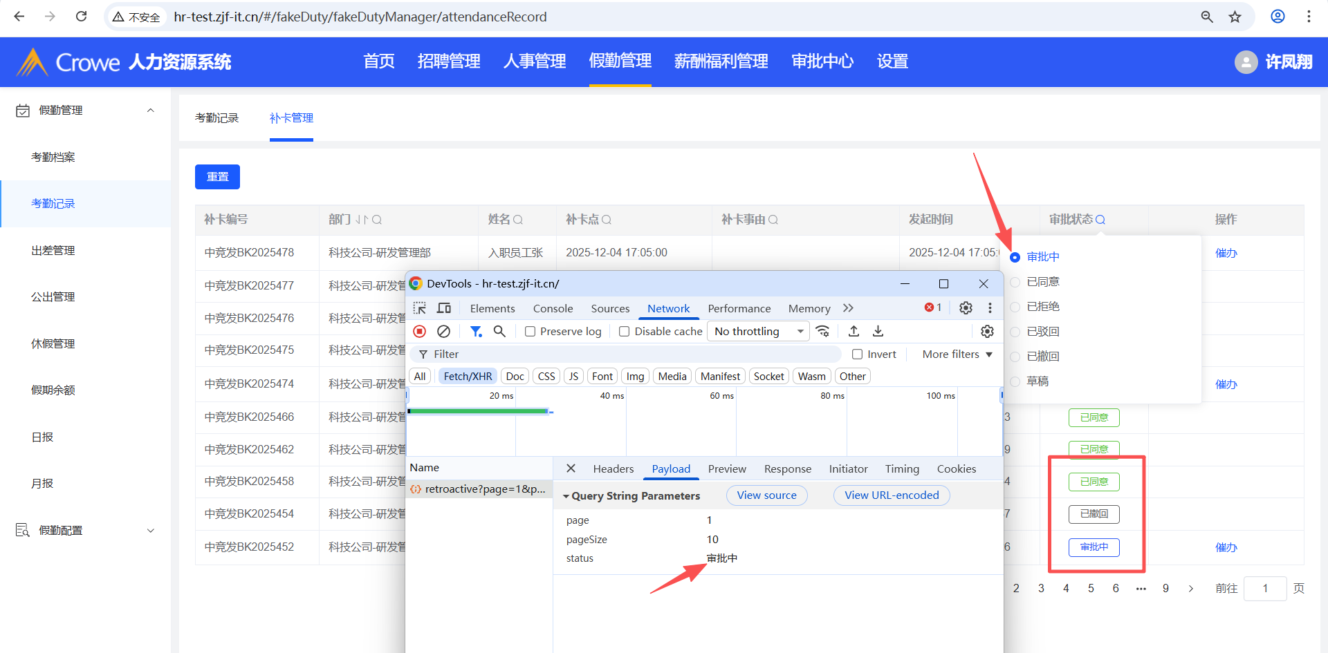Stop recording network log with red button
Image resolution: width=1328 pixels, height=653 pixels.
[x=420, y=332]
